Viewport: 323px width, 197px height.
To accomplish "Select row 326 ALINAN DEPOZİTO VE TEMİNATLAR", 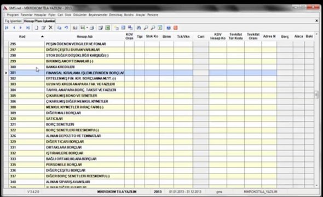I will click(161, 136).
